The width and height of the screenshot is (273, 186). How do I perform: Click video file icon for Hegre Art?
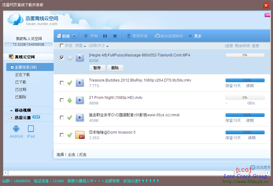[x=80, y=58]
